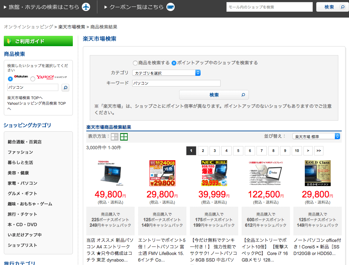The height and width of the screenshot is (265, 349).
Task: Select the 商品を検索する radio option
Action: click(x=135, y=63)
